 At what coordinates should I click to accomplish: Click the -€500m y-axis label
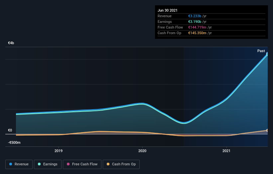coord(14,142)
